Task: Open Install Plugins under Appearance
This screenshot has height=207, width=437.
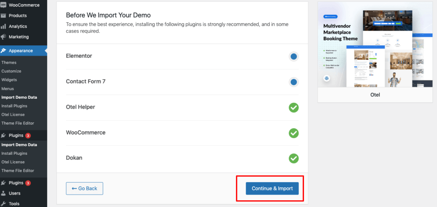Action: (14, 106)
